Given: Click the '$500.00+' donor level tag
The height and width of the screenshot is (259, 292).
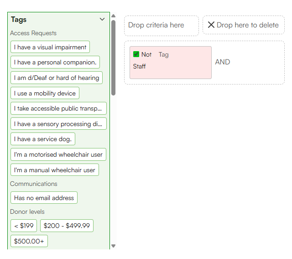Looking at the screenshot, I should (29, 241).
